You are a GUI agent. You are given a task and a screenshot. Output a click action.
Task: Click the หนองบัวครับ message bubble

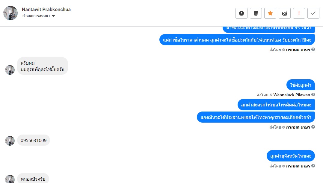click(x=33, y=179)
